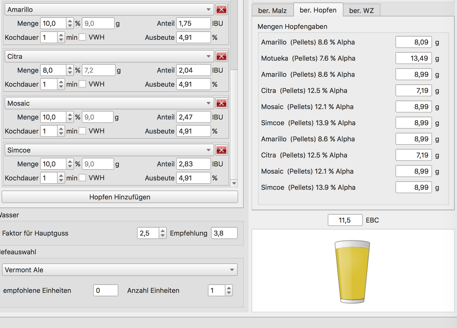Remove the Mosaic hop entry
Image resolution: width=457 pixels, height=328 pixels.
pos(221,103)
